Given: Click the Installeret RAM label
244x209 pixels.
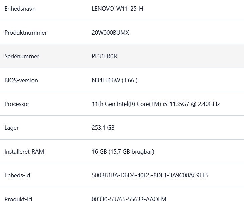Looking at the screenshot, I should pyautogui.click(x=24, y=152).
